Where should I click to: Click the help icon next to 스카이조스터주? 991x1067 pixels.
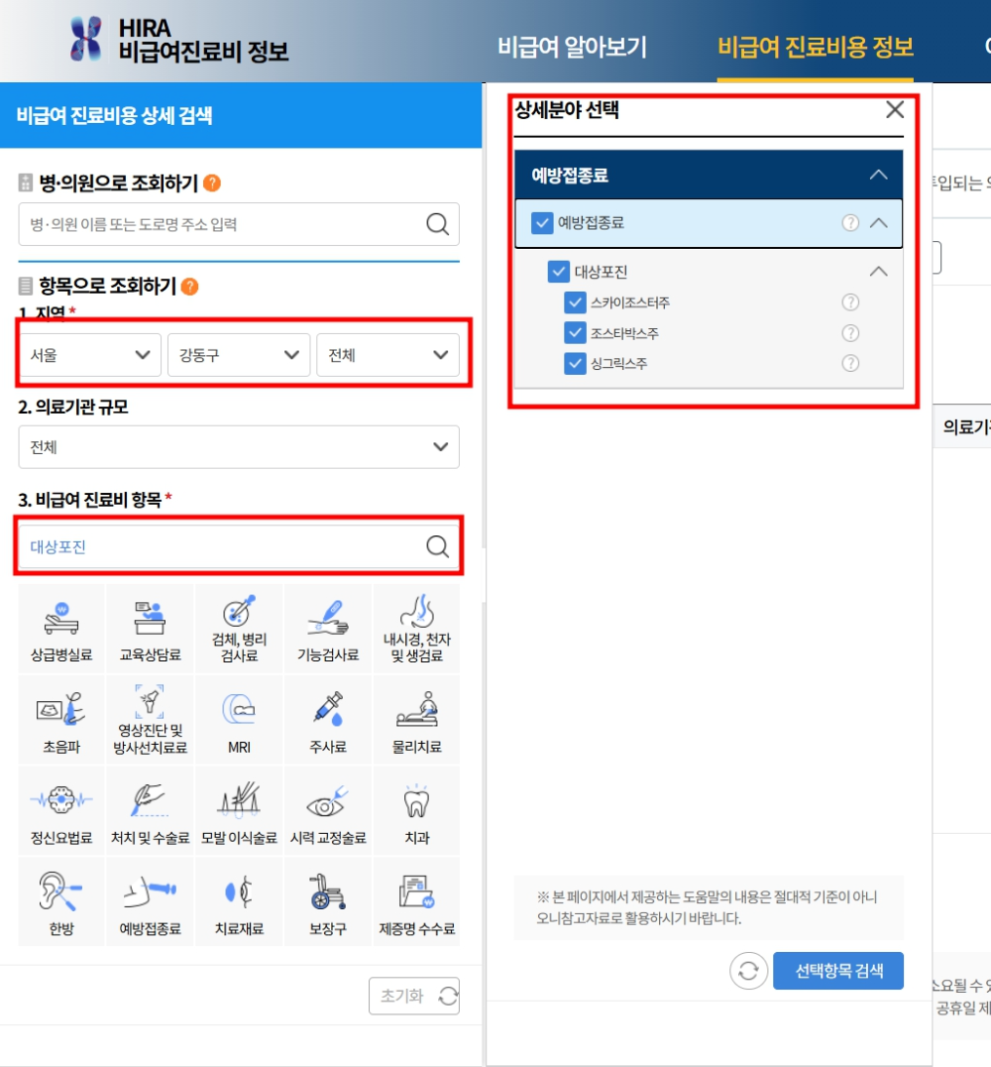(850, 302)
